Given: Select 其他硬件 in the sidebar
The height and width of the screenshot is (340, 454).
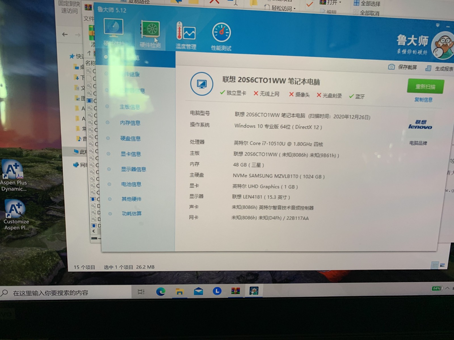Looking at the screenshot, I should 132,199.
